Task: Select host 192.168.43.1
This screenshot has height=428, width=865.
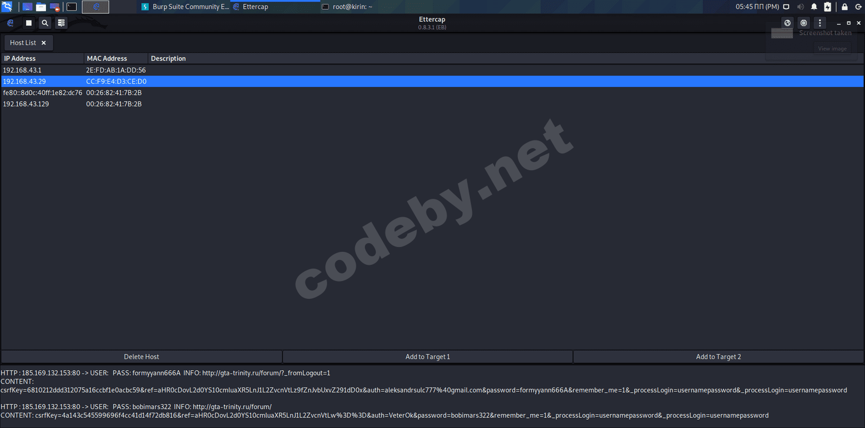Action: (432, 70)
